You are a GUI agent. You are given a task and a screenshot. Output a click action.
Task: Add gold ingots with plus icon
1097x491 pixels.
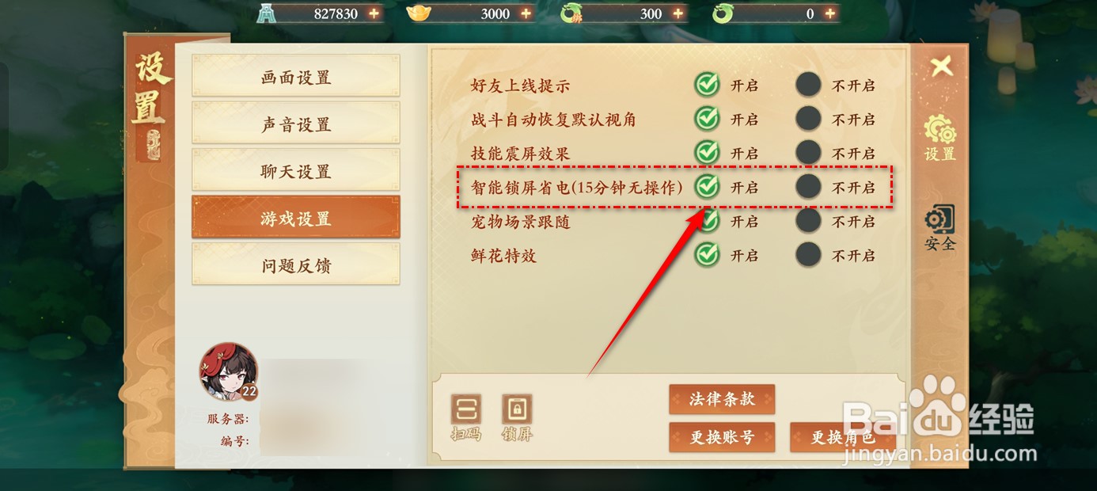pos(526,13)
